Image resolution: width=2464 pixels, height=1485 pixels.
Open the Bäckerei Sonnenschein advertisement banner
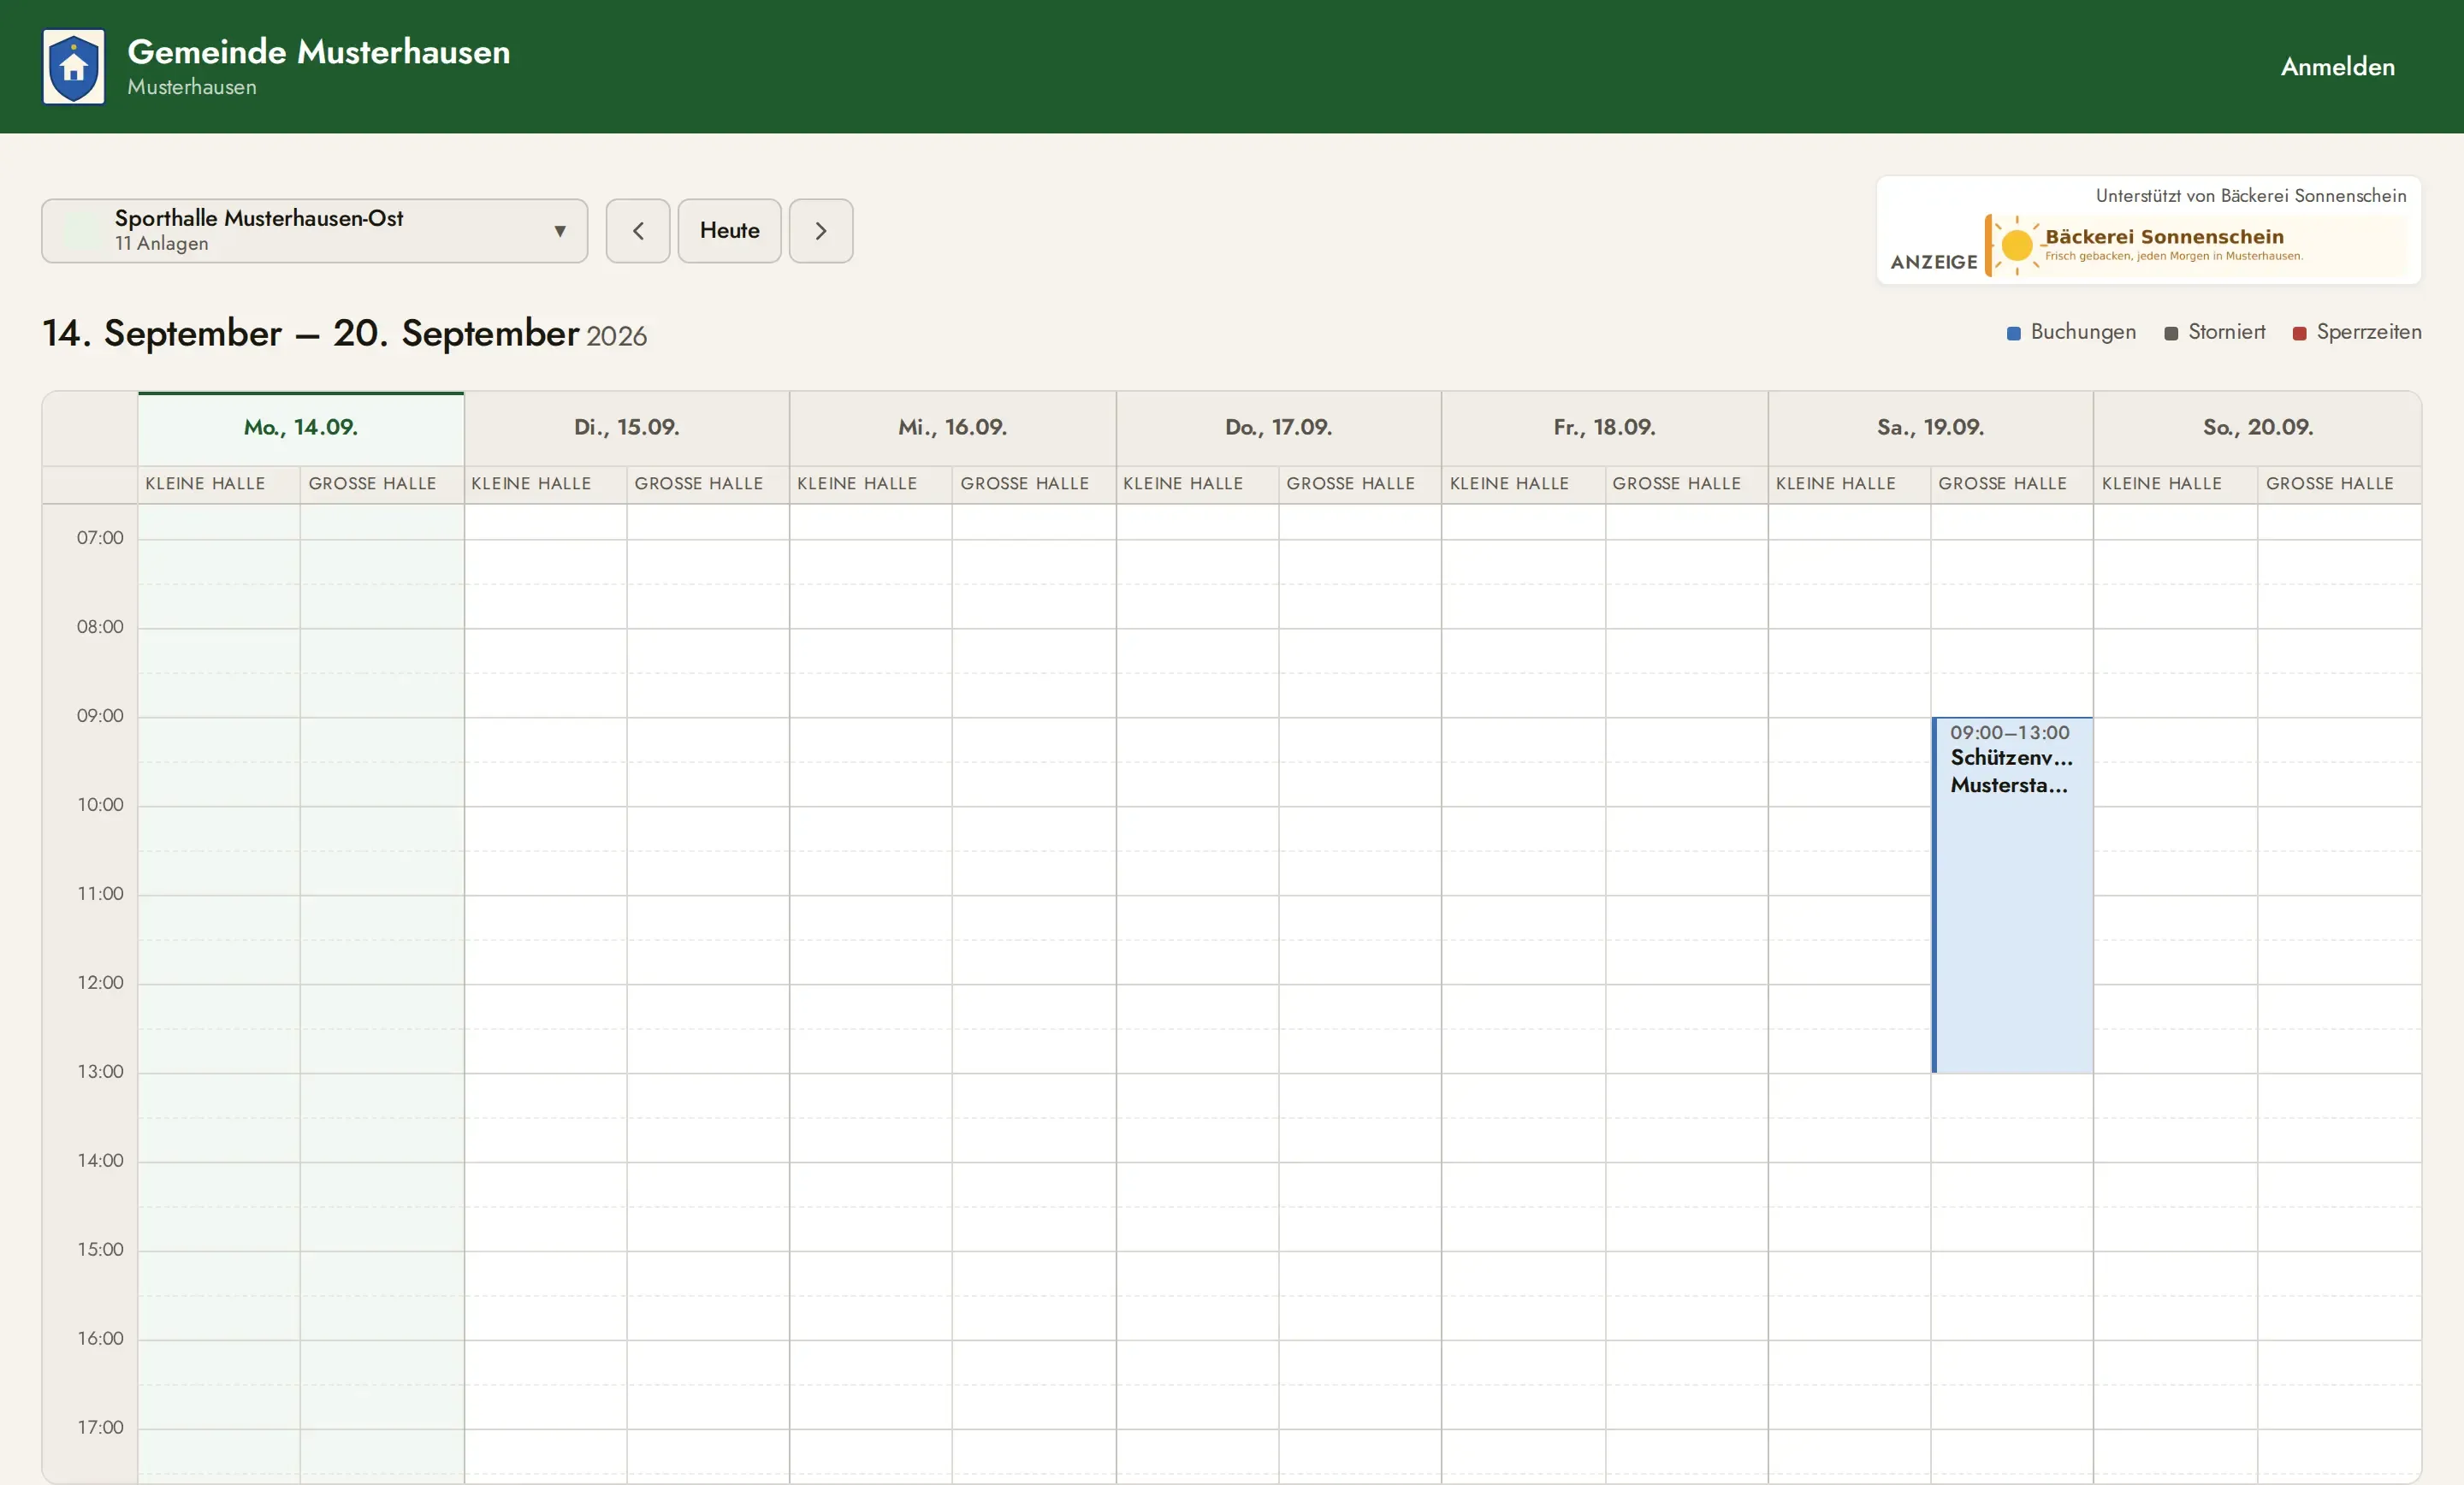pos(2196,245)
